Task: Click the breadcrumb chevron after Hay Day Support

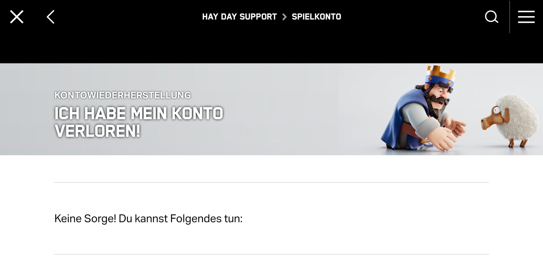Action: click(285, 17)
